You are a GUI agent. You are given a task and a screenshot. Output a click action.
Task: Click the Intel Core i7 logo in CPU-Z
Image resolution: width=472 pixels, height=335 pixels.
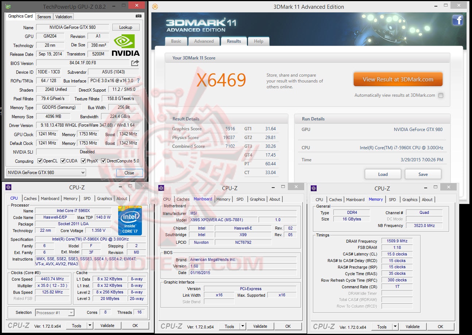(130, 220)
